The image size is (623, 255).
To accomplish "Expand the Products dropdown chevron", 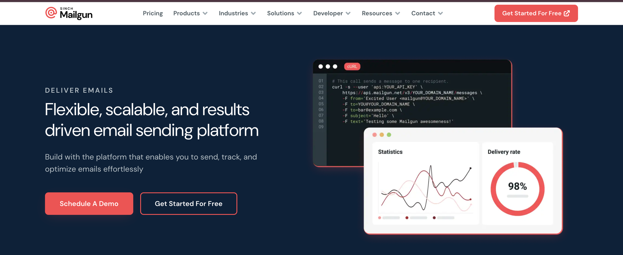I will [205, 13].
